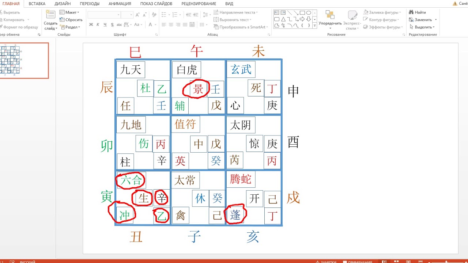Open the ПЕРЕХОДЫ ribbon tab
Screen dimensions: 468x263
[90, 4]
